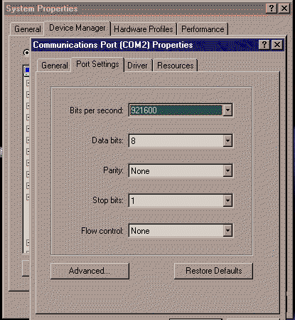Select the Device Manager tab
295x320 pixels.
77,28
